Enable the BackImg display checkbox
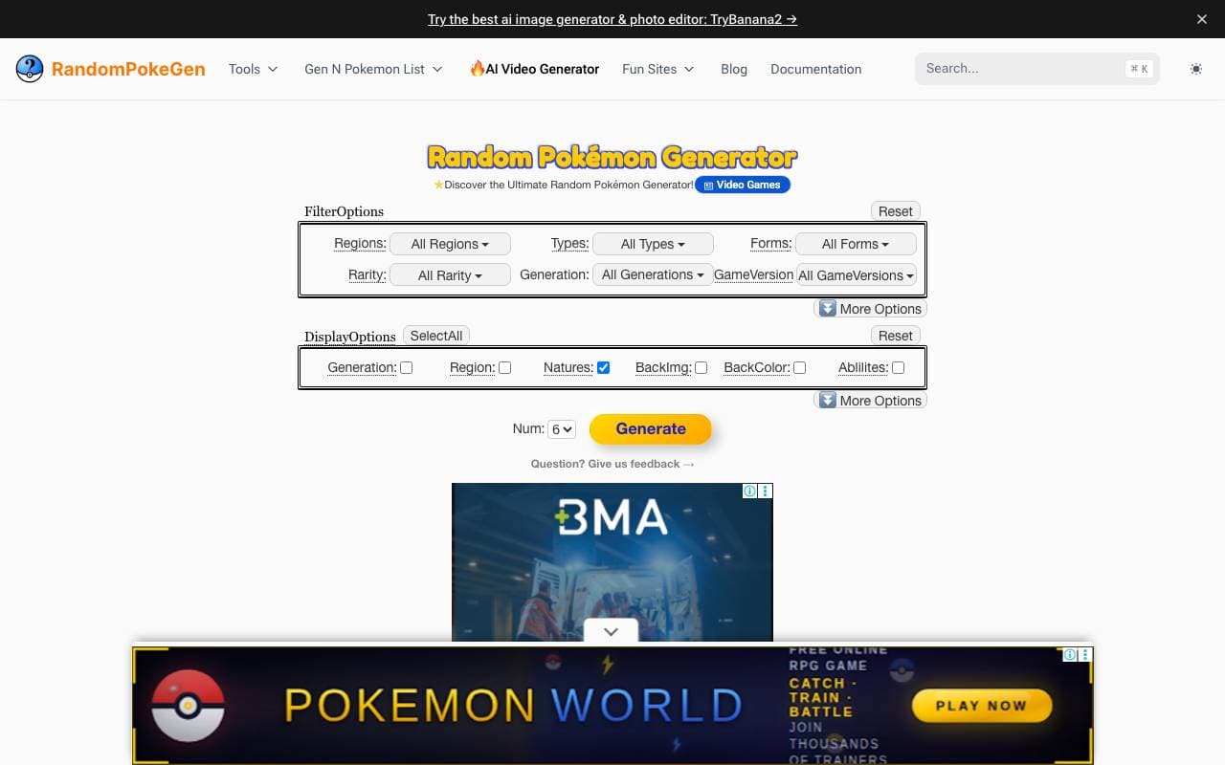Screen dimensions: 1225x765 click(702, 367)
